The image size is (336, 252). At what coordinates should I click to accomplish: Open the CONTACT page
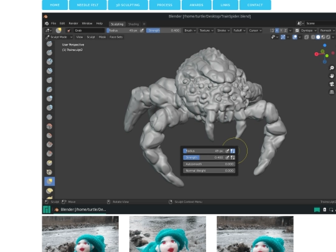255,5
